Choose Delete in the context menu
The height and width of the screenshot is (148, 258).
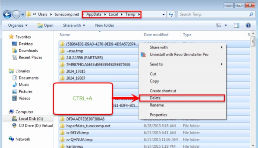coord(182,98)
